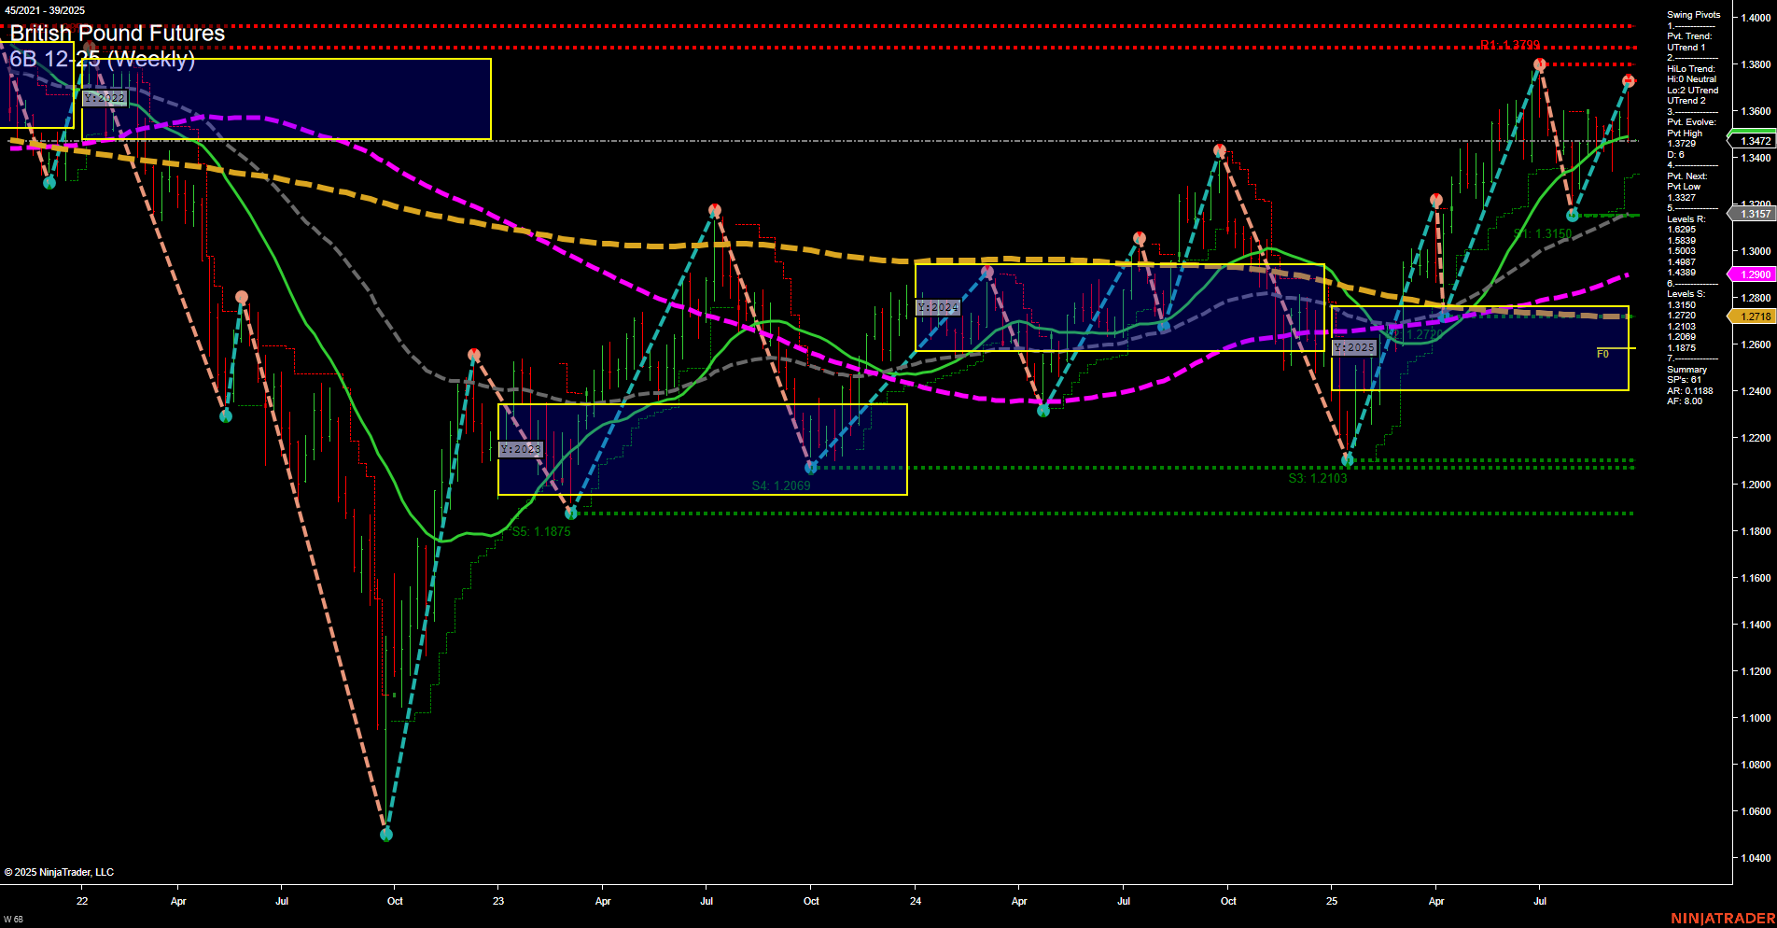Click the chart title 6B 12-25 (Weekly)
The height and width of the screenshot is (928, 1777).
coord(103,60)
